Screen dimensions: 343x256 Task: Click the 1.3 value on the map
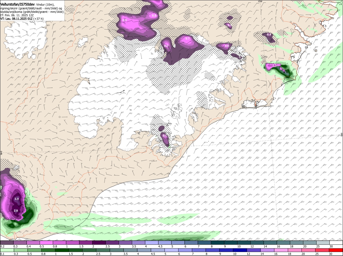(x=274, y=65)
